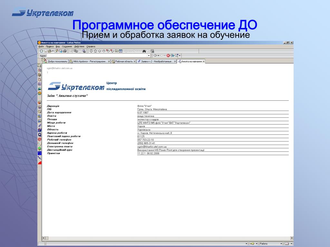Click the blue Q bookmark icon in the sidebar
This screenshot has height=247, width=330.
(x=40, y=135)
